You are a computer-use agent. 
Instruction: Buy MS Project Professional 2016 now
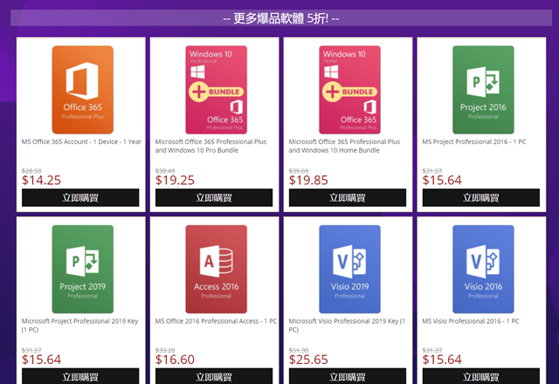481,198
